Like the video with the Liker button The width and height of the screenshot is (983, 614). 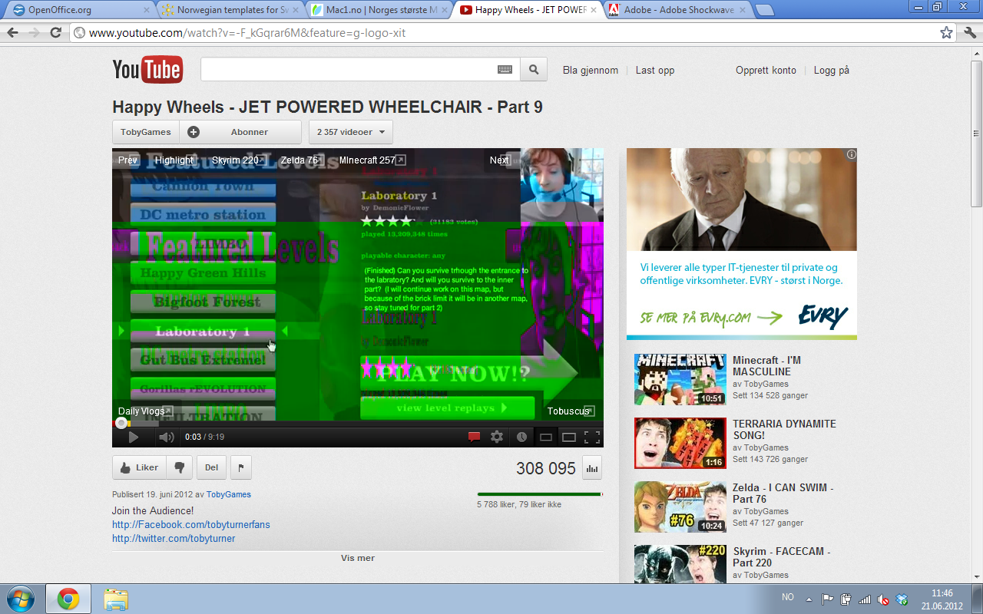point(139,467)
